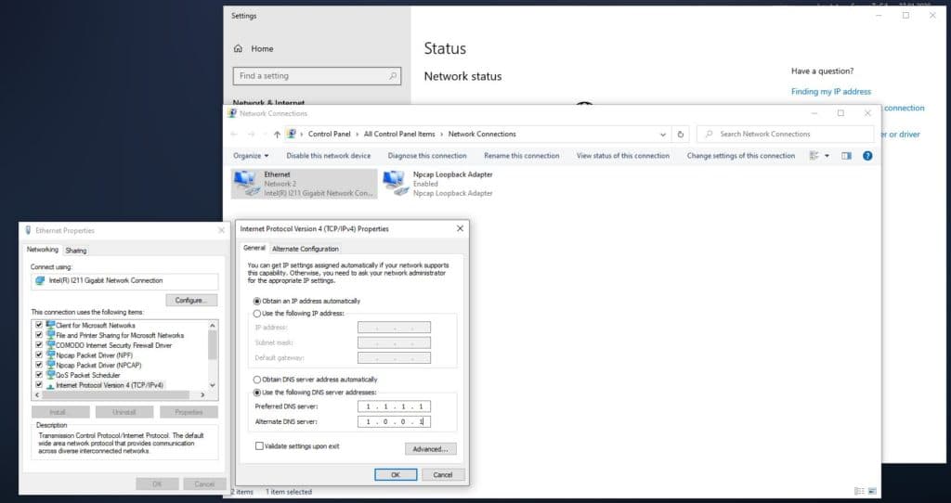Click Diagnose this connection in toolbar
This screenshot has height=503, width=951.
427,156
